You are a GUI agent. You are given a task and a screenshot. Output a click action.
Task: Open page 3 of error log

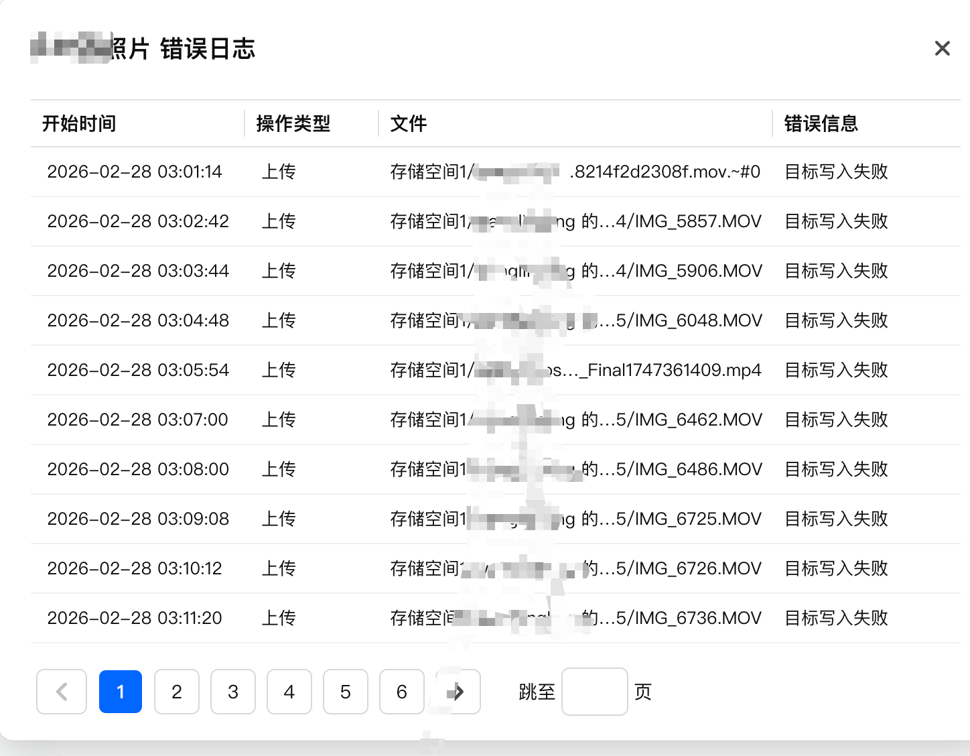point(233,692)
